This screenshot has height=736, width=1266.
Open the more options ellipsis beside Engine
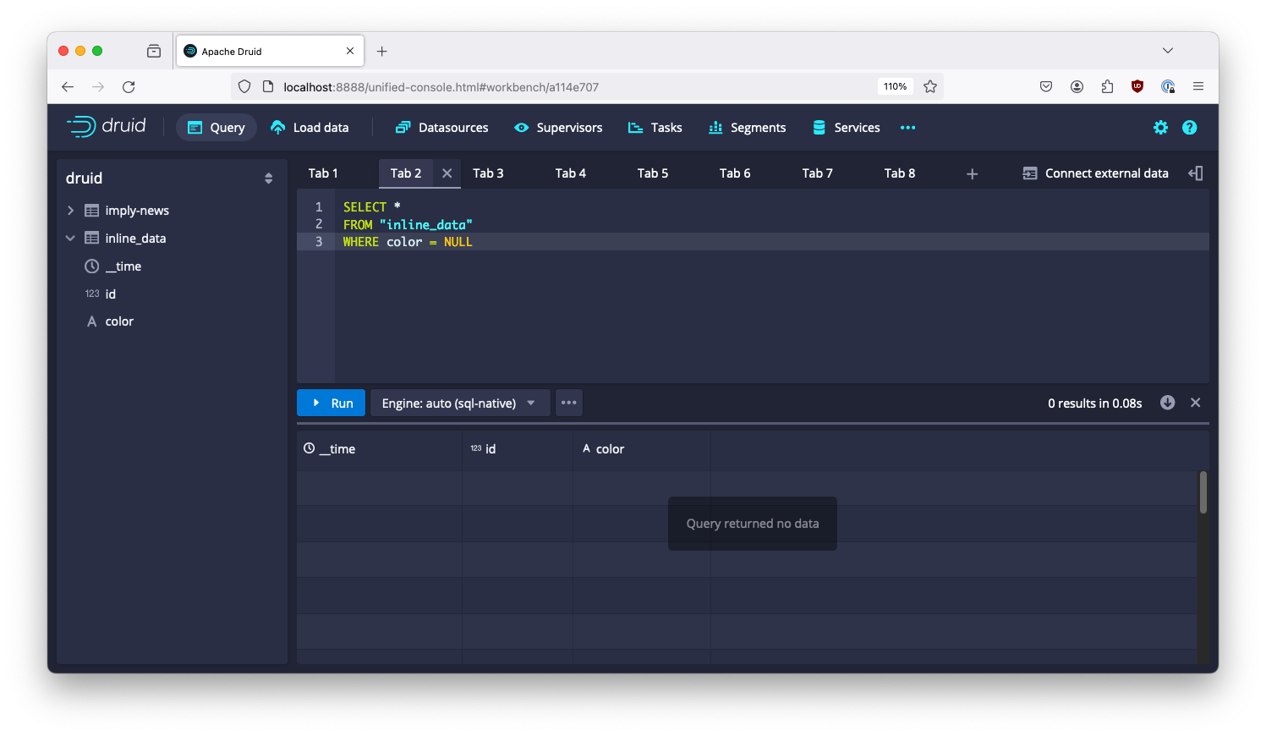pos(568,403)
